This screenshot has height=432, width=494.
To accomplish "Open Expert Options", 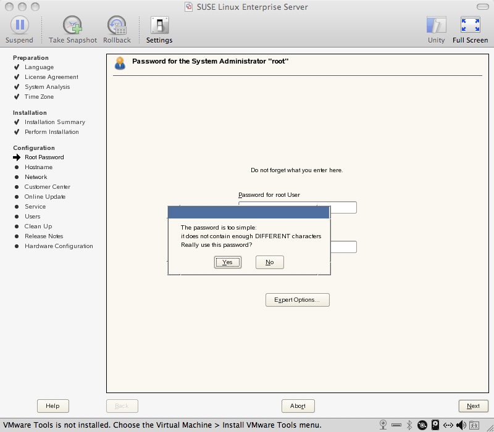I will pos(298,300).
